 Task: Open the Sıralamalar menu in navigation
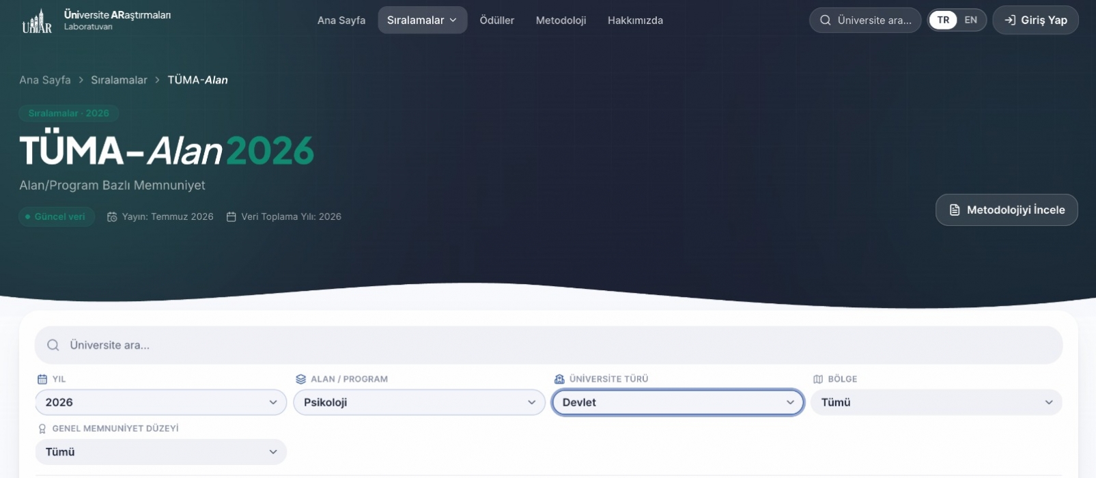[422, 20]
